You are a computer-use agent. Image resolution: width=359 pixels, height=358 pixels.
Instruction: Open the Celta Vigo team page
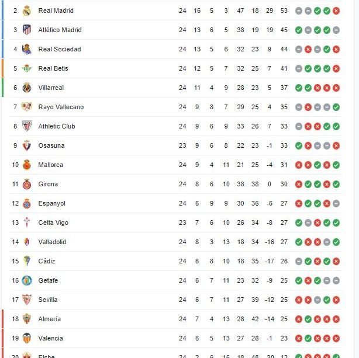[53, 223]
